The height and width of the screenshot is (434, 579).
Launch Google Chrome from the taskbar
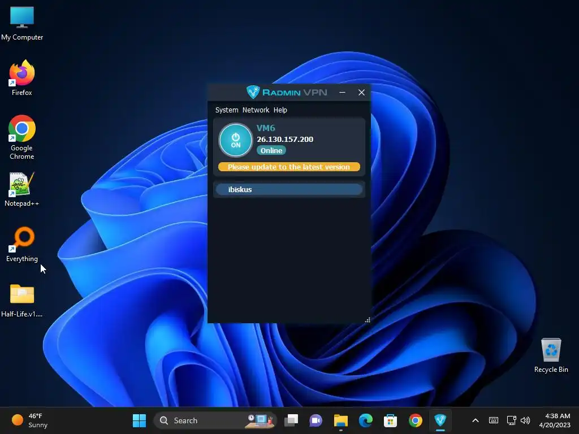(x=416, y=420)
